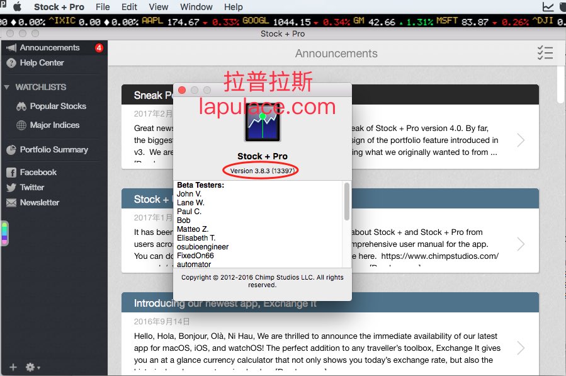566x376 pixels.
Task: Click the plus icon to add watchlist
Action: coord(13,367)
